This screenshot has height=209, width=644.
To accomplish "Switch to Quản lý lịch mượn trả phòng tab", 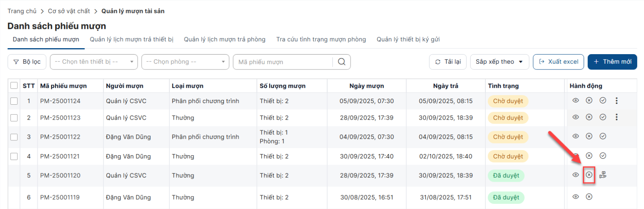I will click(x=225, y=39).
